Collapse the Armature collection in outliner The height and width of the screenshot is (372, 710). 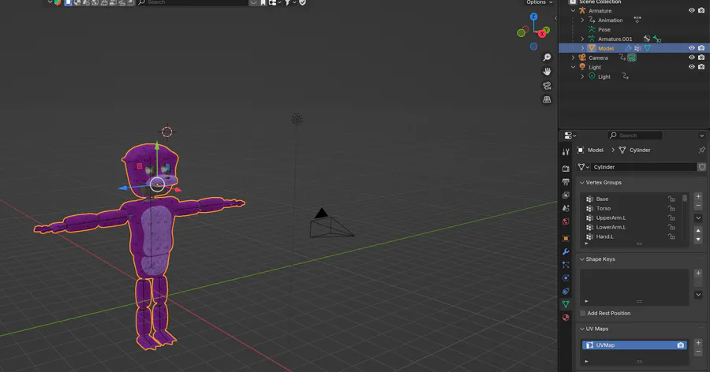pyautogui.click(x=574, y=11)
